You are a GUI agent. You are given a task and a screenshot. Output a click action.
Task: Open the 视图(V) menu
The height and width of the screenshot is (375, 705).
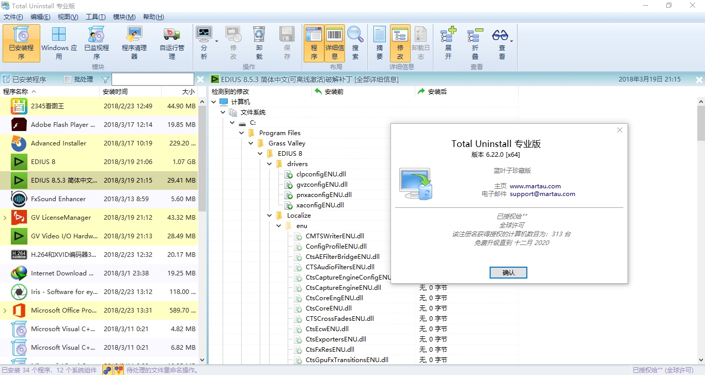coord(68,17)
